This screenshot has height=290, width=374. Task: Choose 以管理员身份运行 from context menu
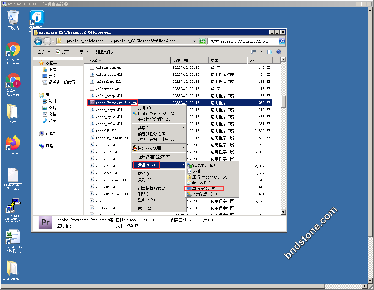(156, 114)
